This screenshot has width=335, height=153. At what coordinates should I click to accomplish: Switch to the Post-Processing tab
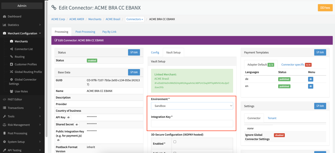tap(85, 32)
